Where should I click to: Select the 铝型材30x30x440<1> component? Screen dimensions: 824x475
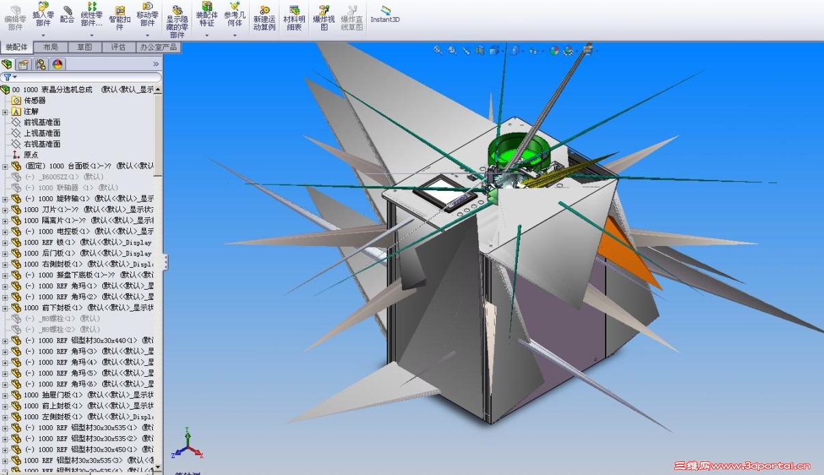[x=83, y=340]
